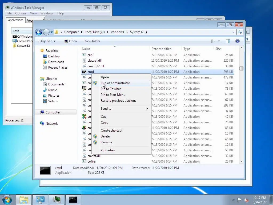Click the Libraries folder icon

pos(42,79)
